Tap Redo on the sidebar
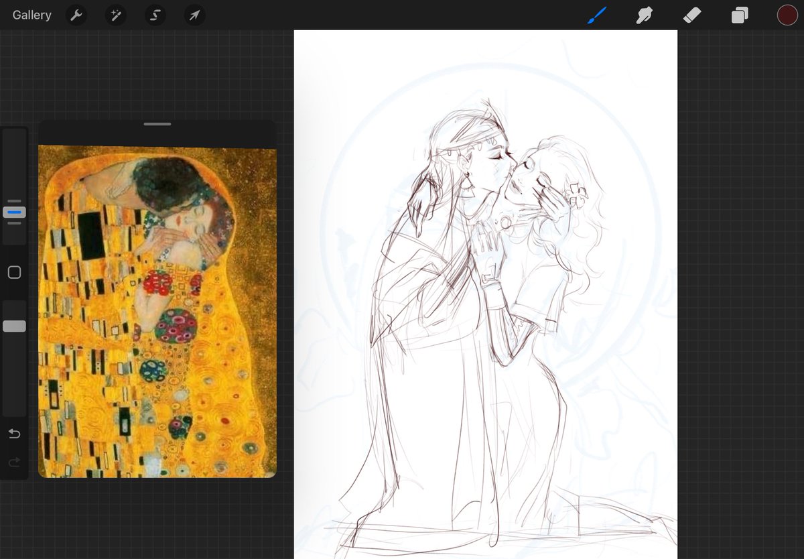Screen dimensions: 804x559 tap(14, 462)
